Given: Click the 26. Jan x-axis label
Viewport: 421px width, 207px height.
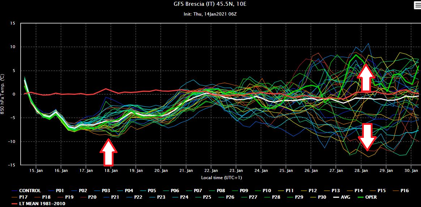Looking at the screenshot, I should click(x=311, y=170).
